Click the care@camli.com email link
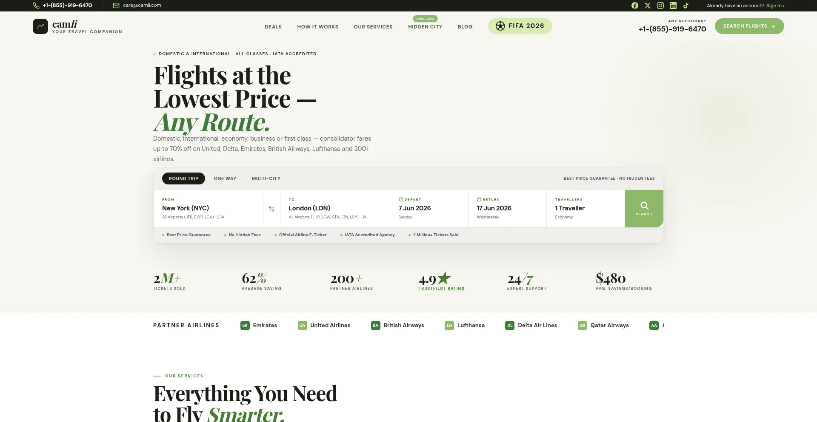Image resolution: width=817 pixels, height=422 pixels. click(x=142, y=6)
